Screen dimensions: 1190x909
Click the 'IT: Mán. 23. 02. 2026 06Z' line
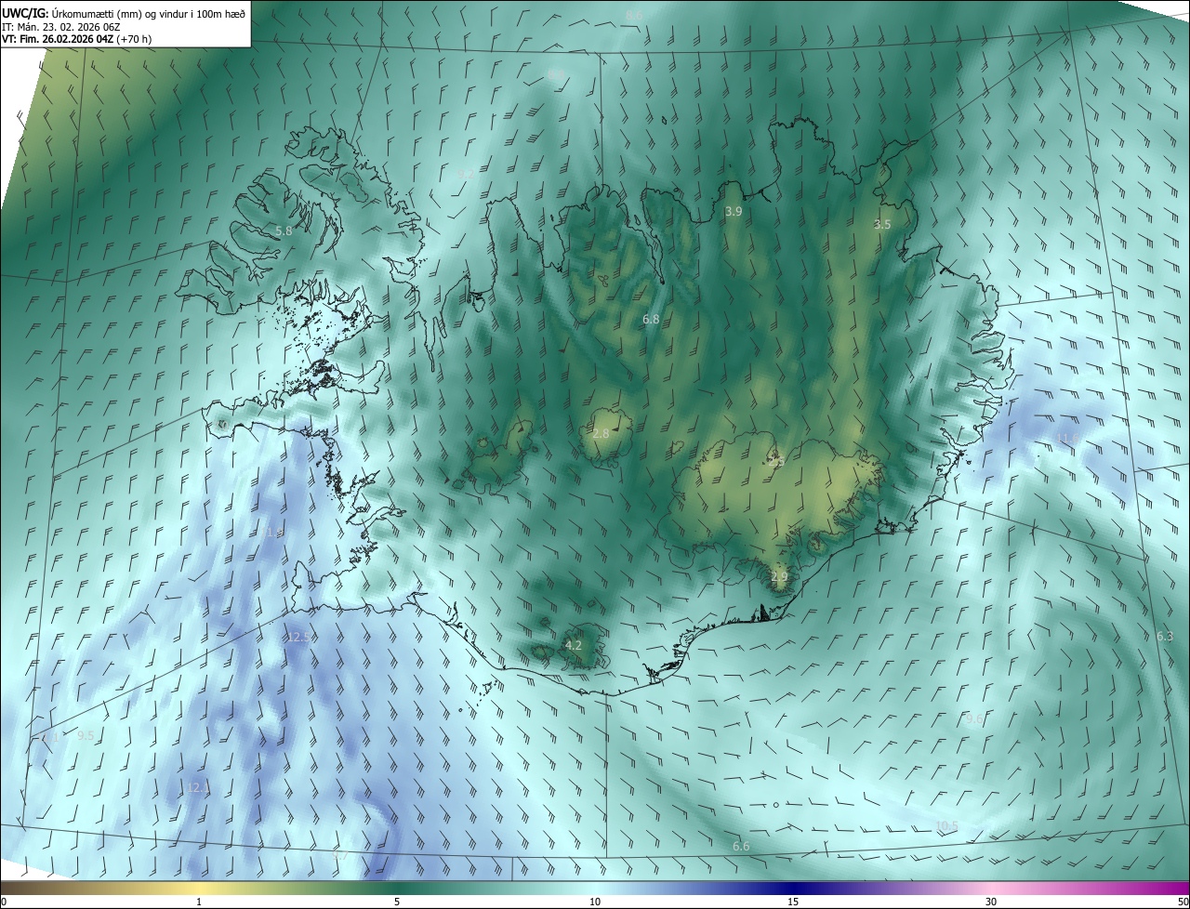[60, 27]
